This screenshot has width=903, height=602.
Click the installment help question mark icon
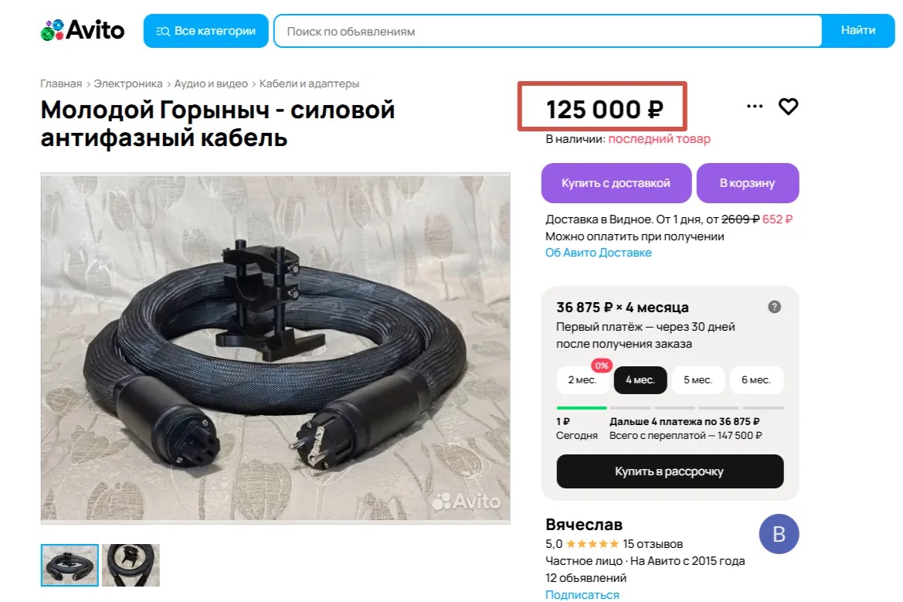pyautogui.click(x=774, y=307)
